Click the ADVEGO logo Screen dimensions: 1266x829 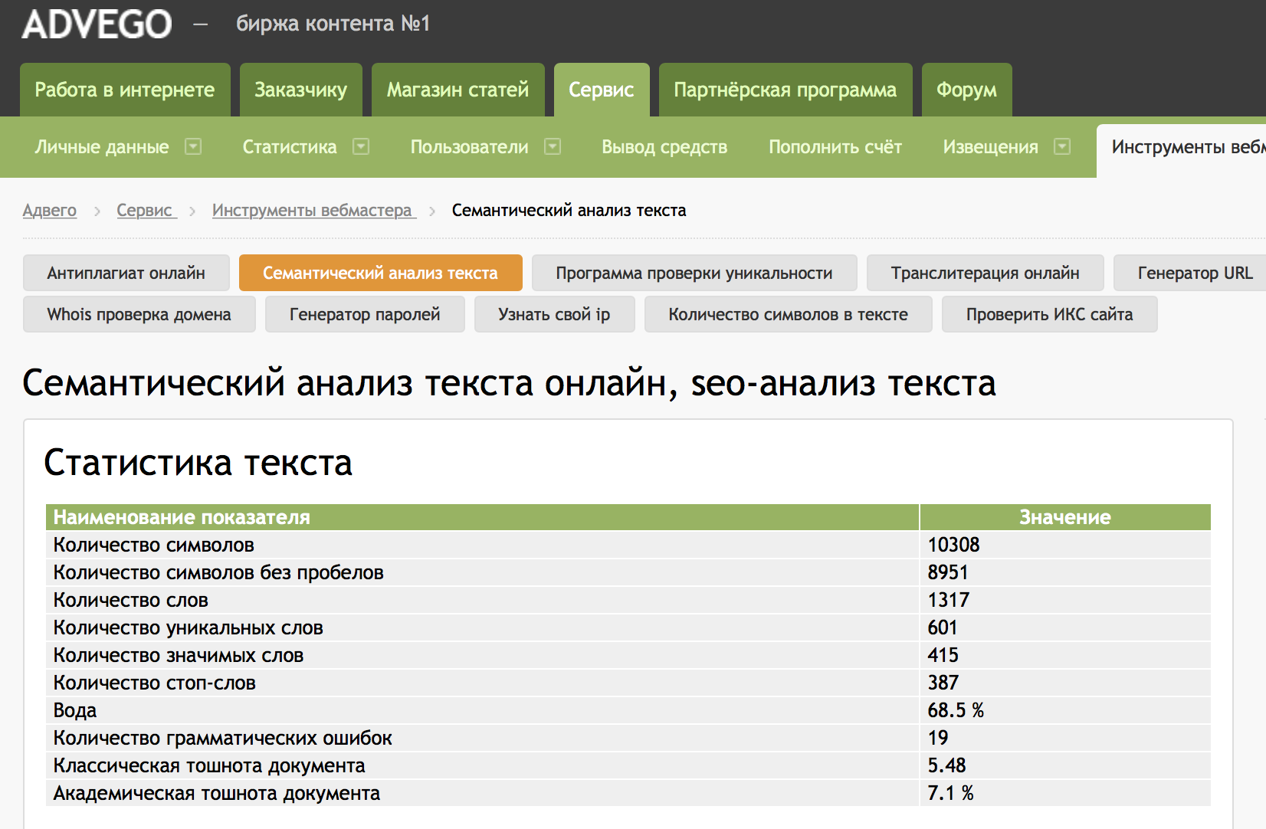97,25
